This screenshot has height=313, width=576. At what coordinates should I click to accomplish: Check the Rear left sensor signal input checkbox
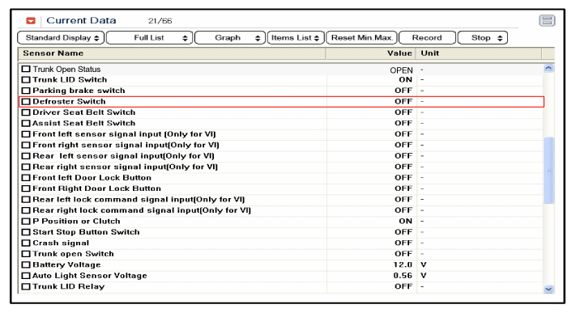tap(26, 156)
